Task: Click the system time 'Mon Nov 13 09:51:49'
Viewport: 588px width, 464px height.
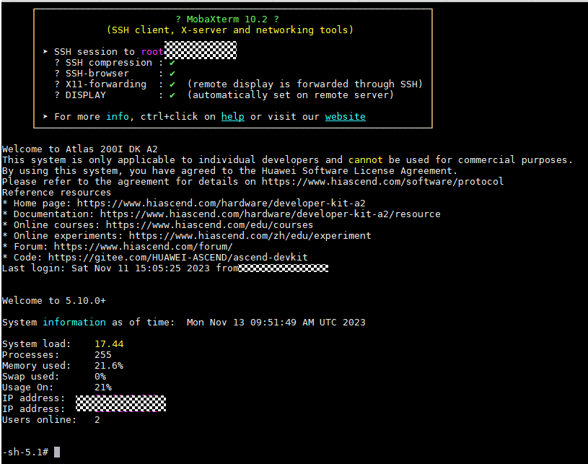Action: pyautogui.click(x=241, y=323)
